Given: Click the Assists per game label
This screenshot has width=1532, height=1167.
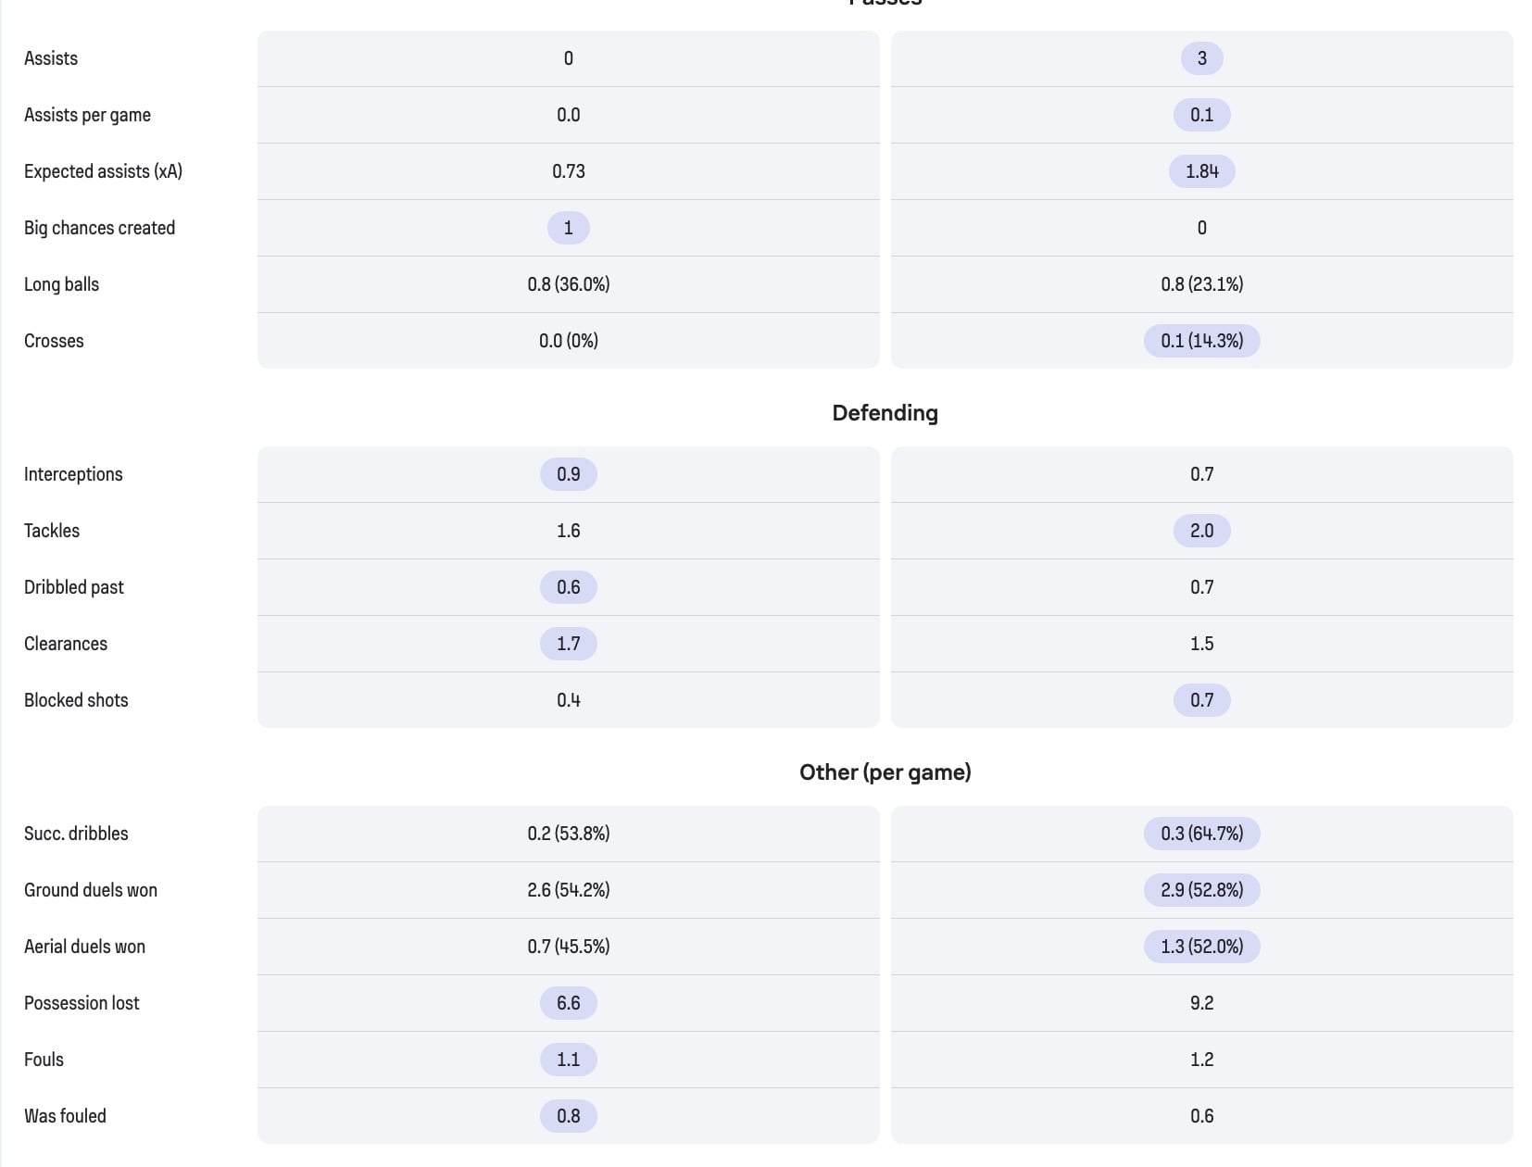Looking at the screenshot, I should [87, 115].
